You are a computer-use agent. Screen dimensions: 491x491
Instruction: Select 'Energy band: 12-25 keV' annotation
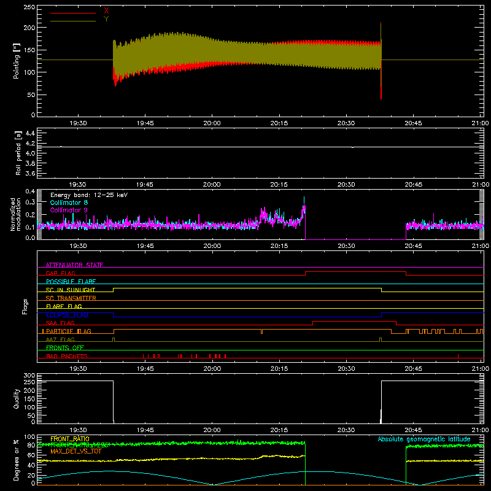(89, 195)
